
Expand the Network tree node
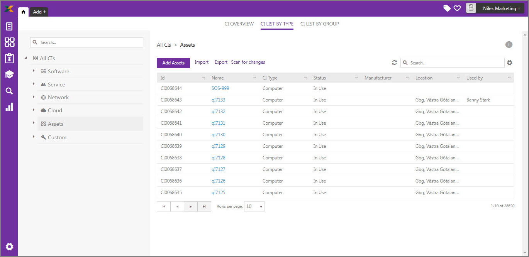click(34, 97)
